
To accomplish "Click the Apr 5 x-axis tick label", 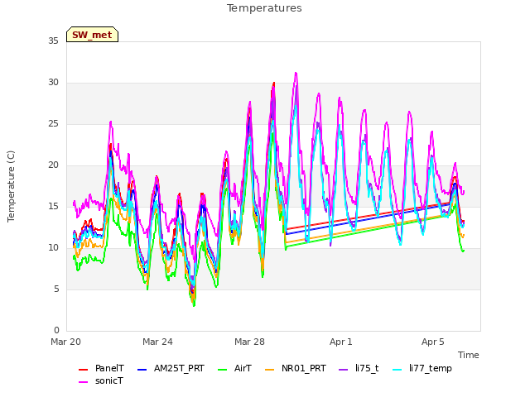I will [433, 342].
